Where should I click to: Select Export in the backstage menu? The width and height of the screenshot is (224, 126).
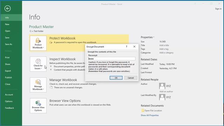point(11,71)
